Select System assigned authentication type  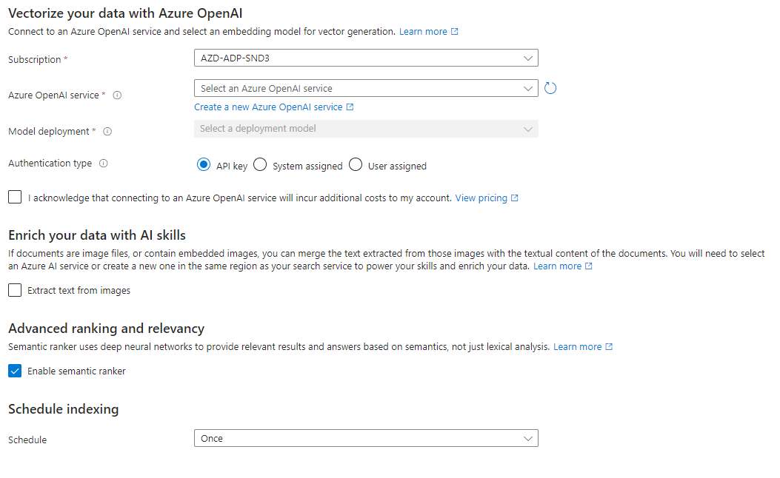point(260,164)
